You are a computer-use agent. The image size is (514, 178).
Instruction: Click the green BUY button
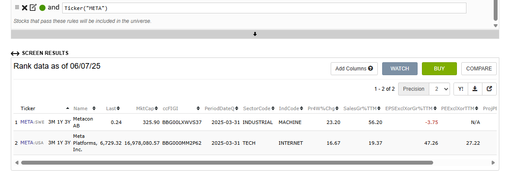coord(439,69)
